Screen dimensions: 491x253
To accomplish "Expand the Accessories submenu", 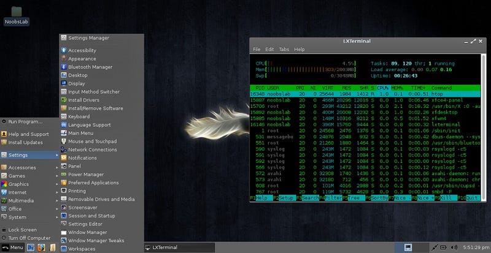I will [29, 168].
